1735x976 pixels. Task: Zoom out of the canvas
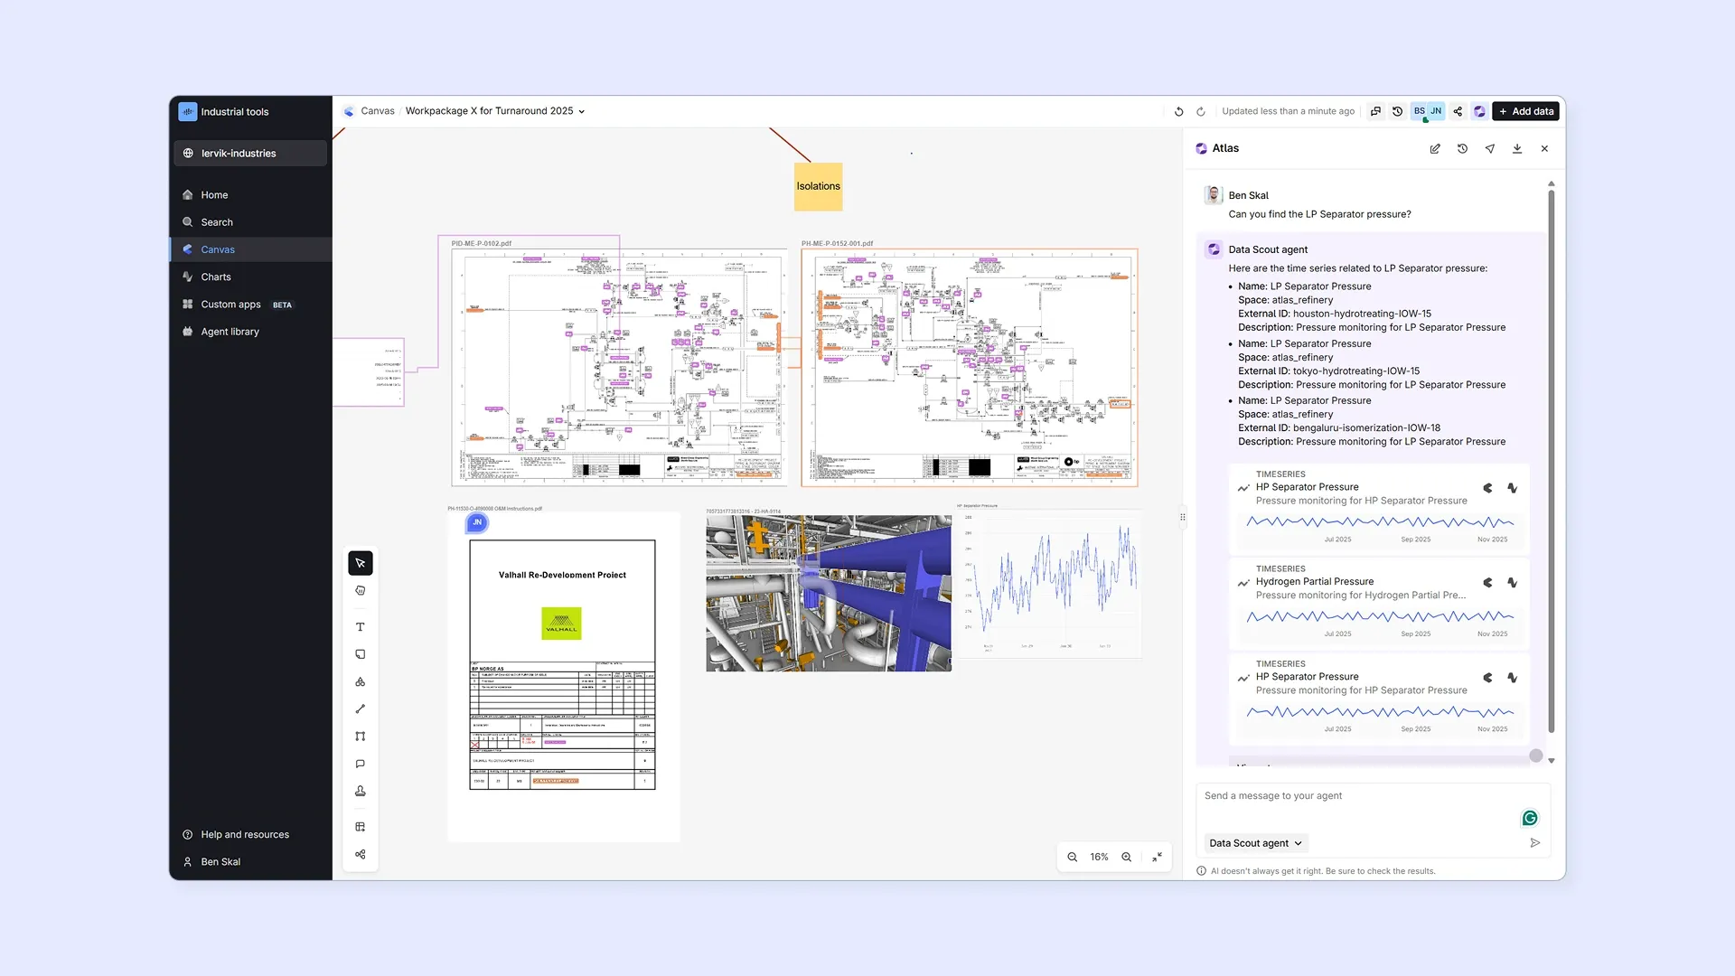1072,857
